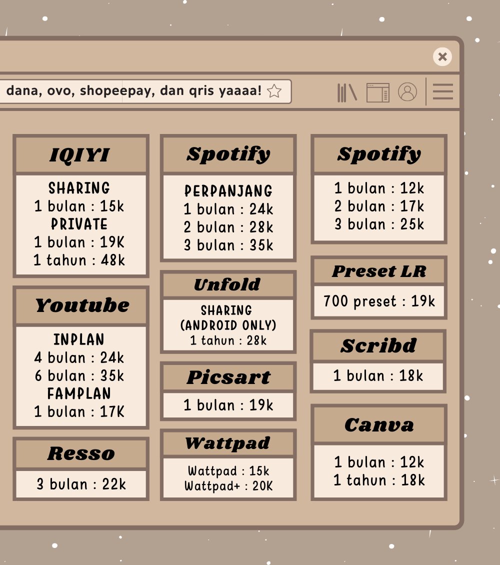Image resolution: width=500 pixels, height=565 pixels.
Task: Click the PRIVATE label under IQIYI
Action: pyautogui.click(x=79, y=224)
